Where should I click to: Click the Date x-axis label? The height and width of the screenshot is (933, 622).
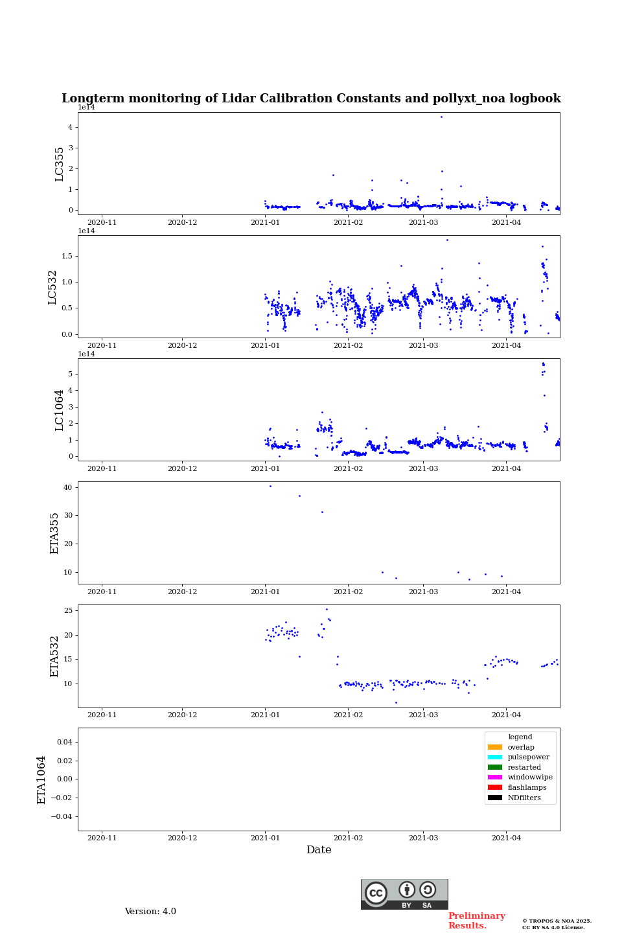[319, 850]
